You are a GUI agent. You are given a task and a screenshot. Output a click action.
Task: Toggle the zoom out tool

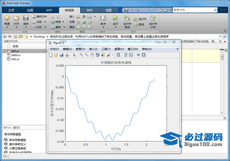[87, 55]
